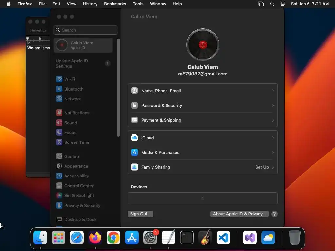Open the Edit menu
Image resolution: width=335 pixels, height=251 pixels.
56,4
